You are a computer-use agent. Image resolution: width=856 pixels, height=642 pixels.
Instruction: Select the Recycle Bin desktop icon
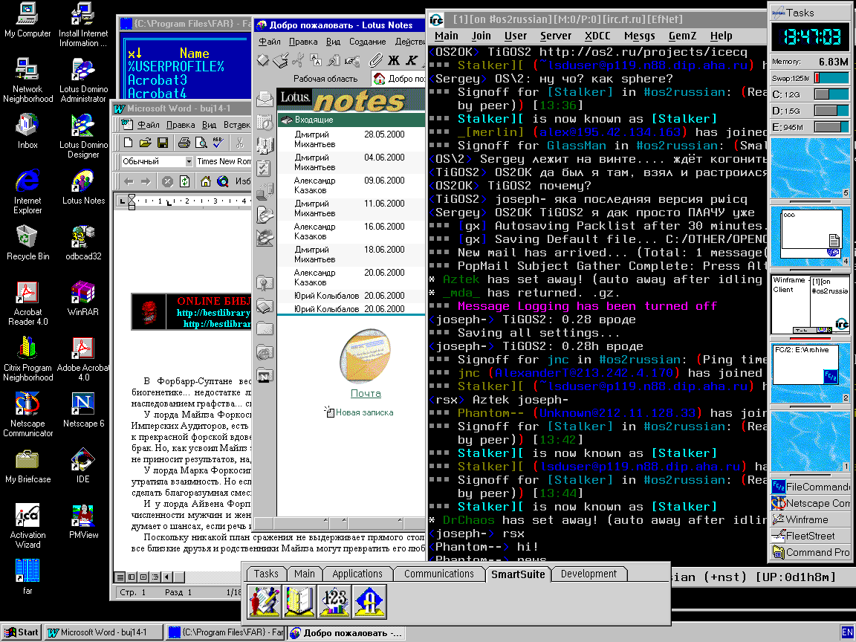click(27, 242)
